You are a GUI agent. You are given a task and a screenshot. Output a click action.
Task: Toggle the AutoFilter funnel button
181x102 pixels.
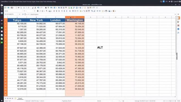point(66,8)
